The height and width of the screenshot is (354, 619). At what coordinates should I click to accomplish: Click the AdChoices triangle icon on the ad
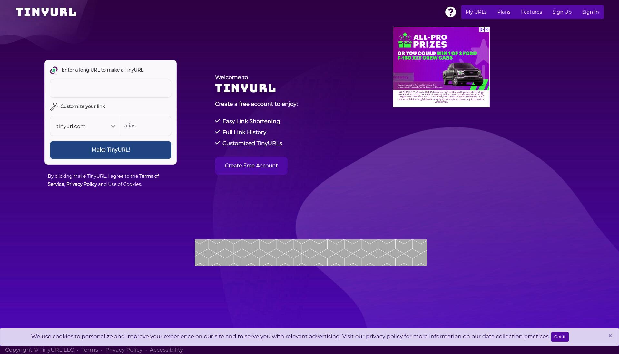pyautogui.click(x=482, y=29)
